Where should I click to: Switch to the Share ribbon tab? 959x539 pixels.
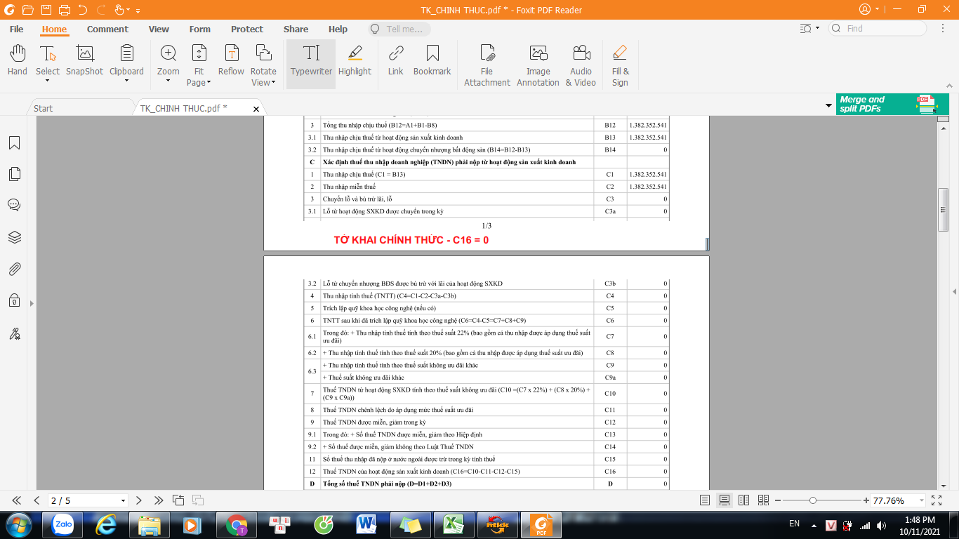click(x=296, y=29)
